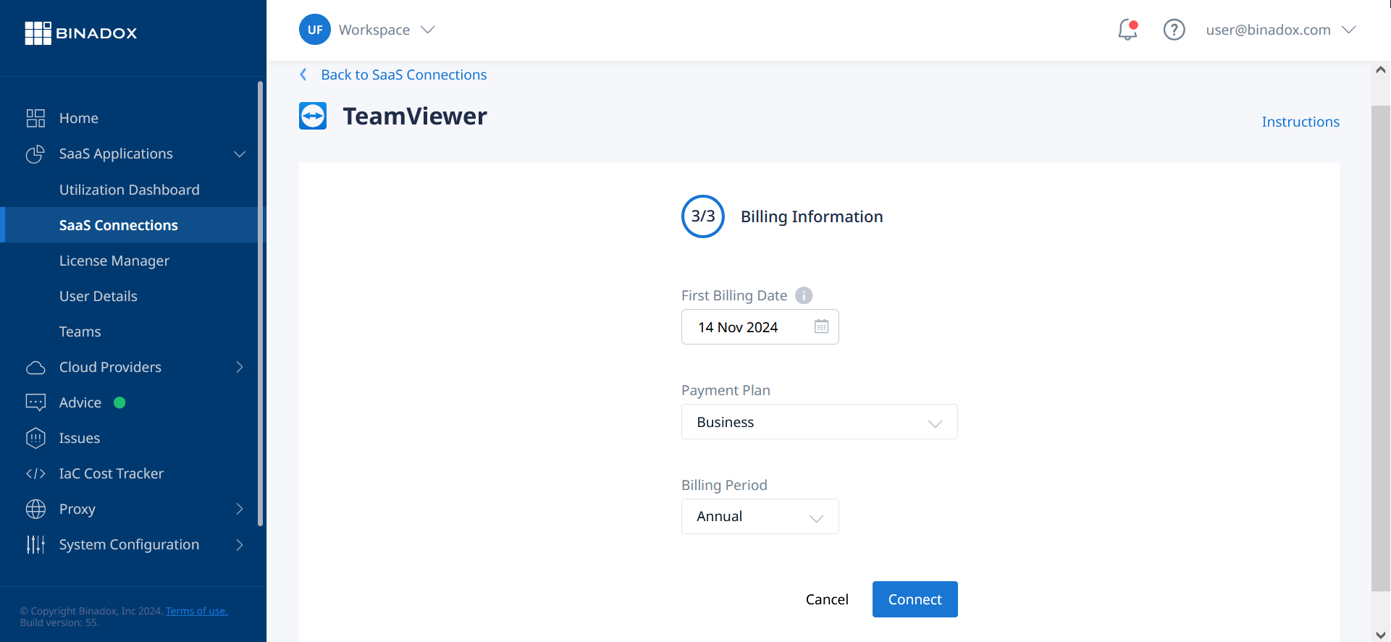Click the back arrow chevron icon
1391x642 pixels.
coord(303,75)
